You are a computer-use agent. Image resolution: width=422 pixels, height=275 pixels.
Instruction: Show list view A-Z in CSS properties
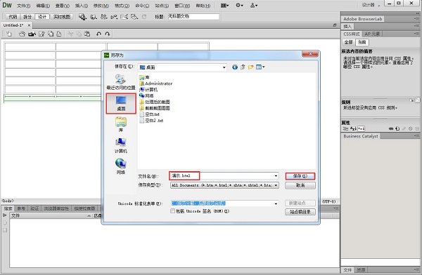tap(353, 128)
